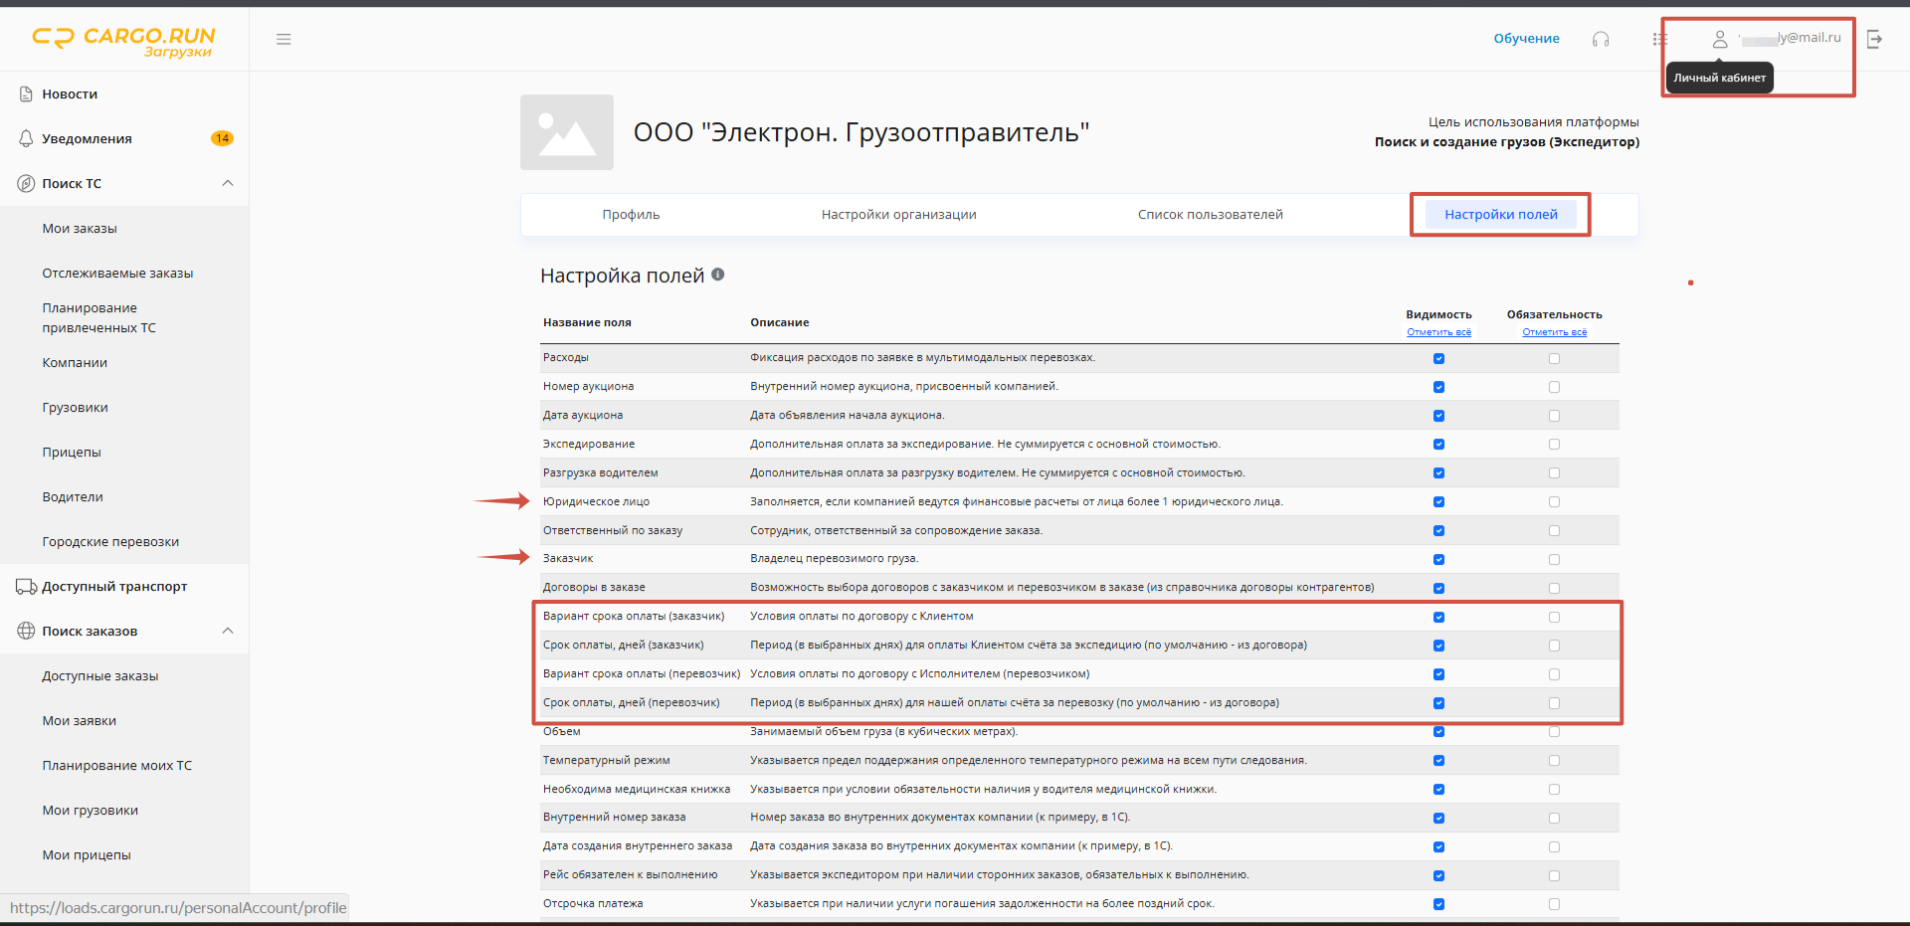Toggle visibility for Юридическое лицо
This screenshot has width=1910, height=926.
point(1438,502)
